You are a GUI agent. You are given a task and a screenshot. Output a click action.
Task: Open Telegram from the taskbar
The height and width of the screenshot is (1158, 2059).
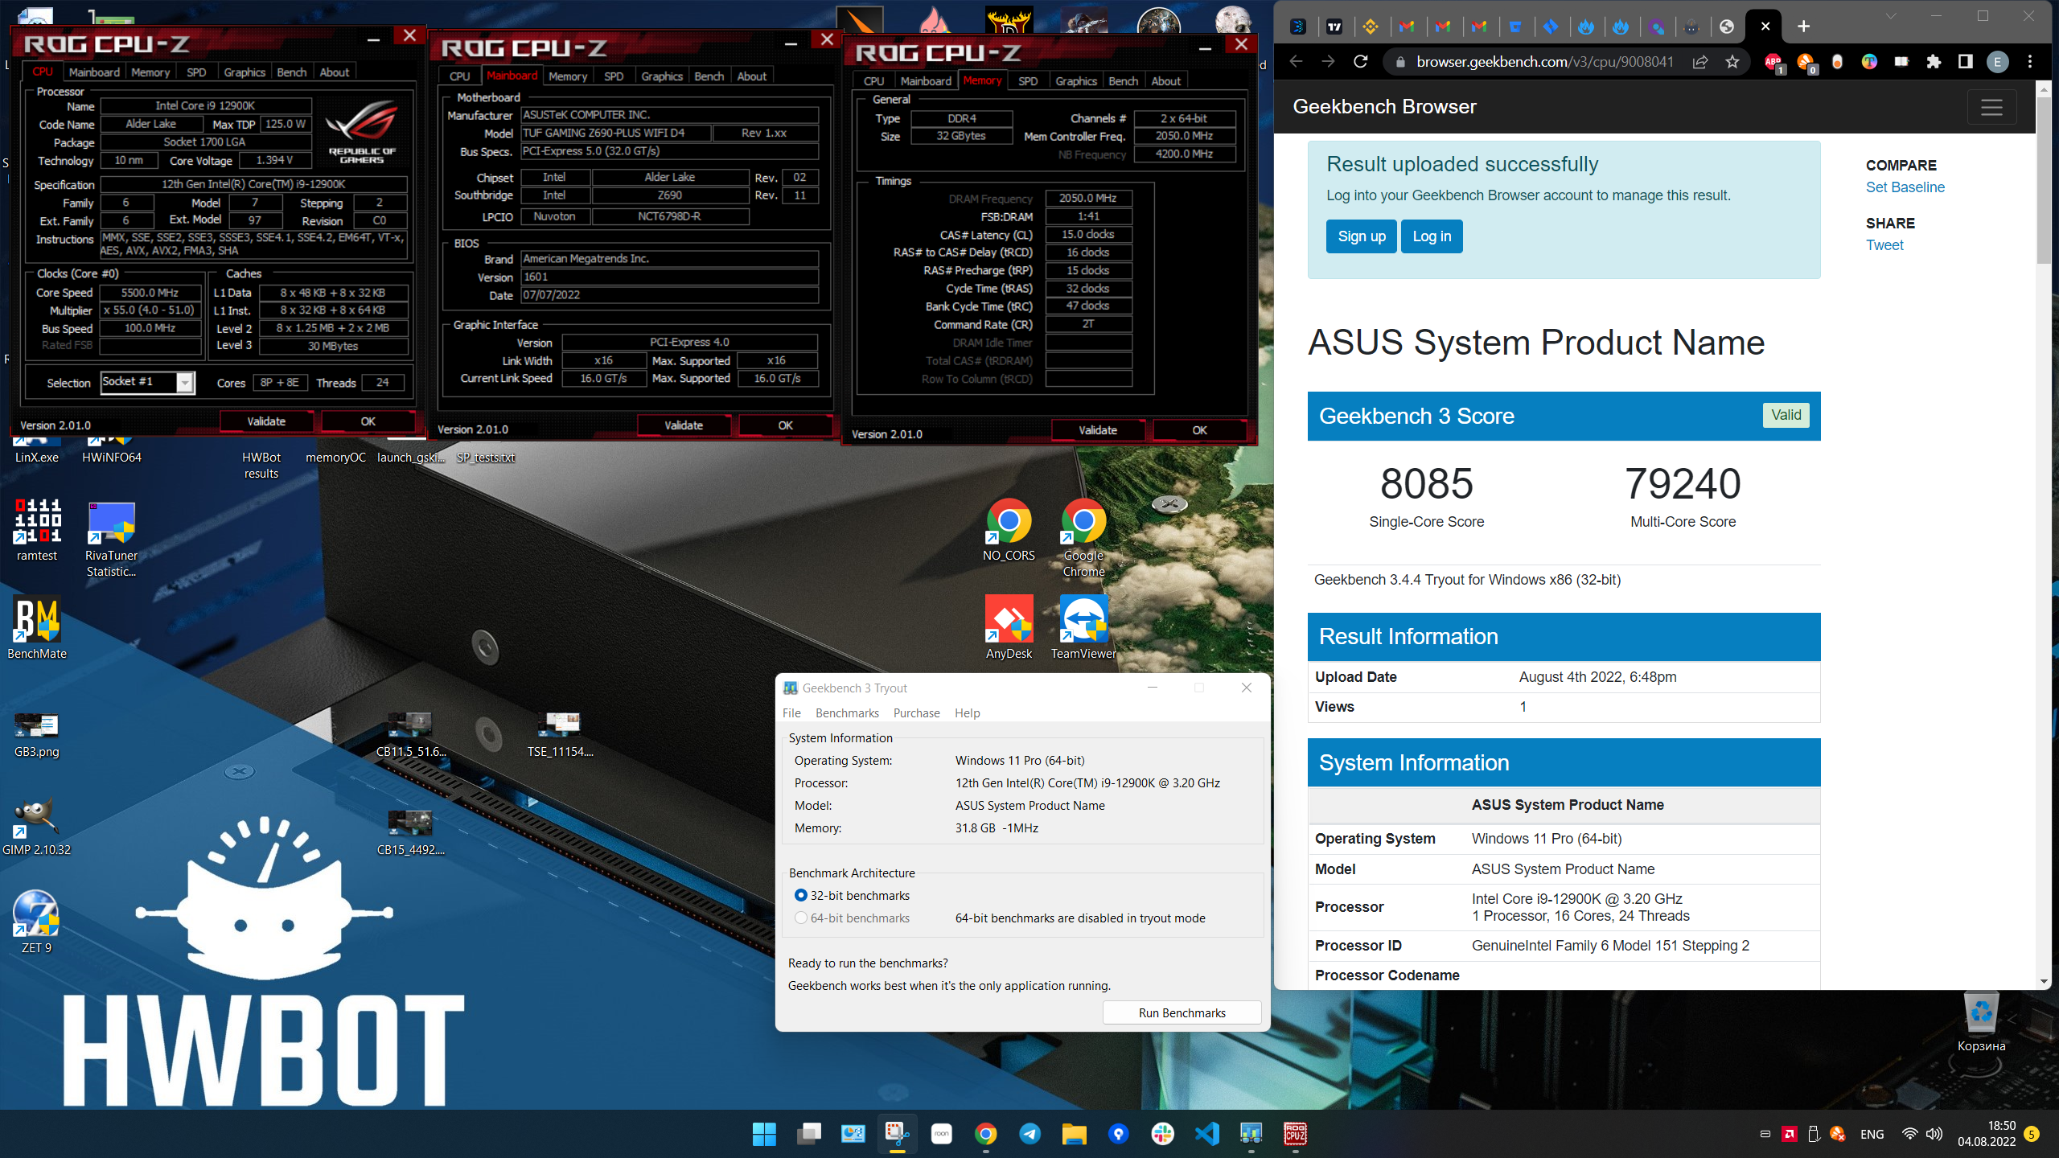(1029, 1134)
